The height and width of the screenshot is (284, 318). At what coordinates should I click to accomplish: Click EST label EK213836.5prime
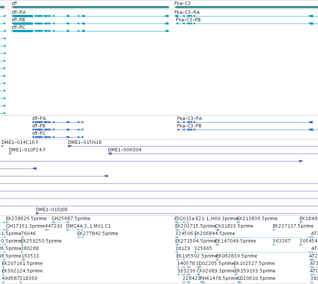(x=257, y=219)
